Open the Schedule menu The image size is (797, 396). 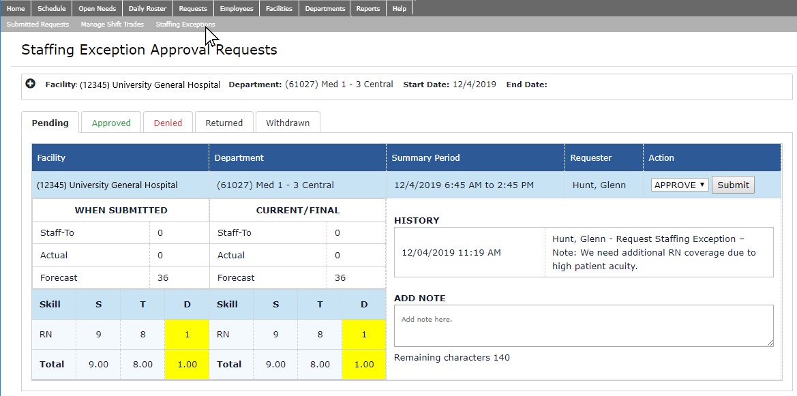52,9
